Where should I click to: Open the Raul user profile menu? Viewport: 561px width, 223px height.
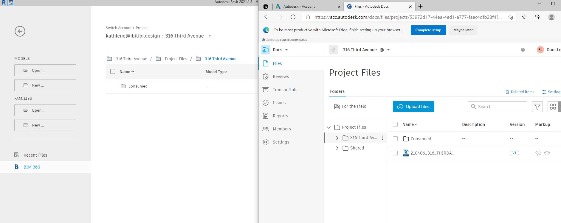[x=549, y=50]
